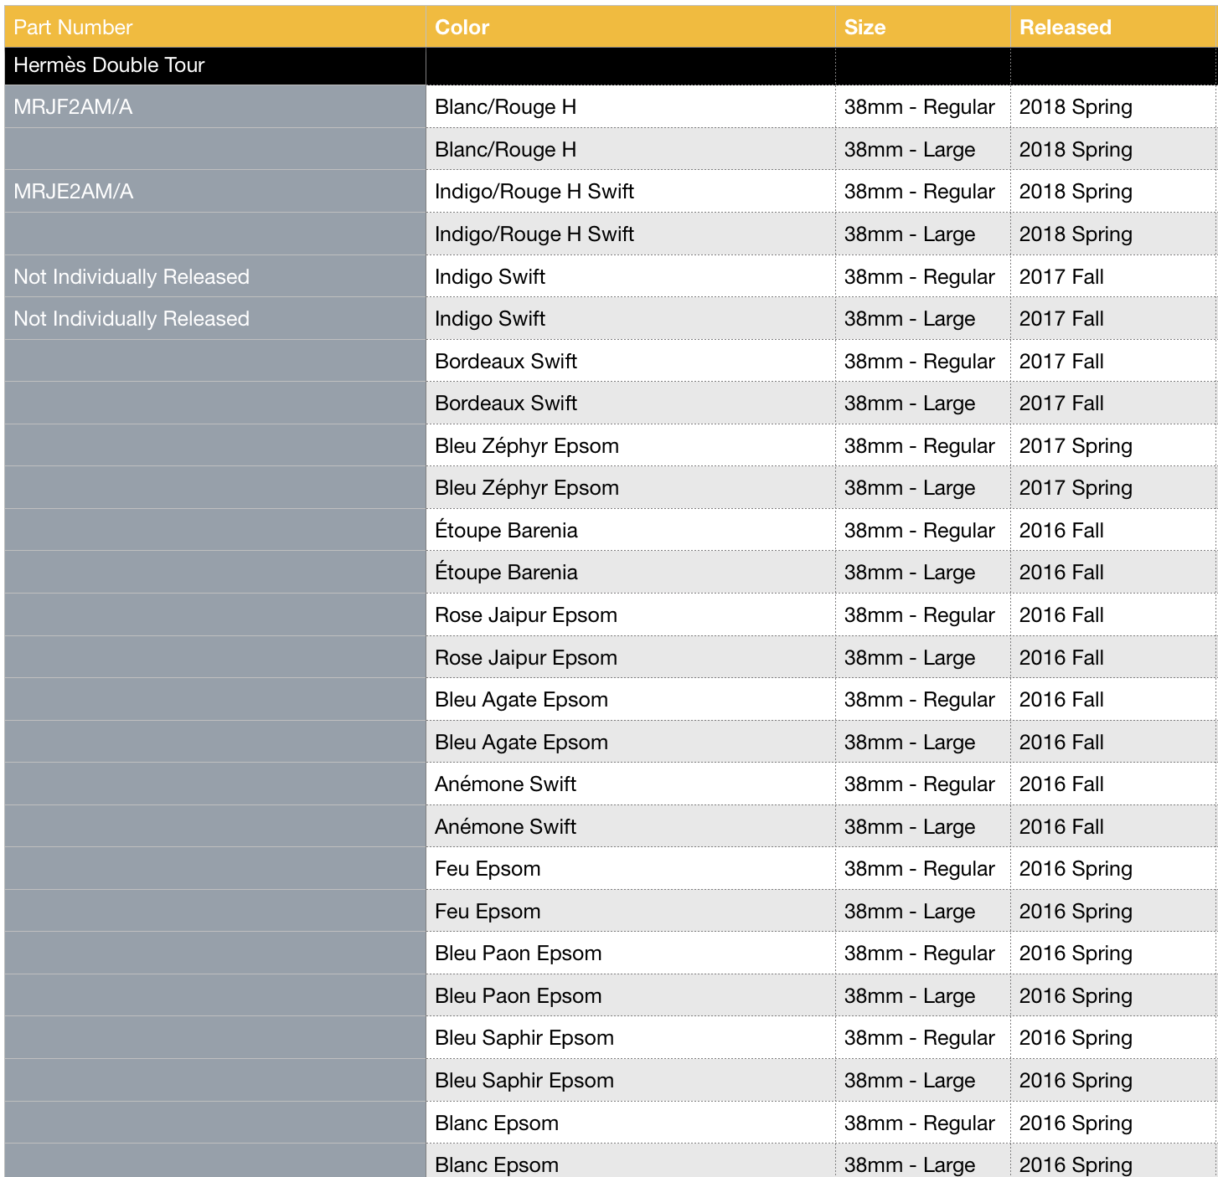Click 38mm - Large size for Anémone Swift
Screen dimensions: 1218x1177
[910, 827]
